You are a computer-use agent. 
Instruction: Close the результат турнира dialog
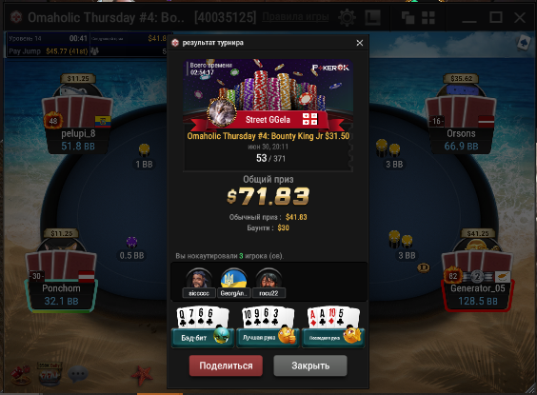360,43
